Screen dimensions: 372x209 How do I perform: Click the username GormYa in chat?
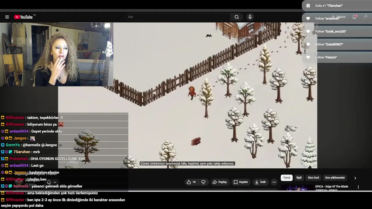point(13,145)
